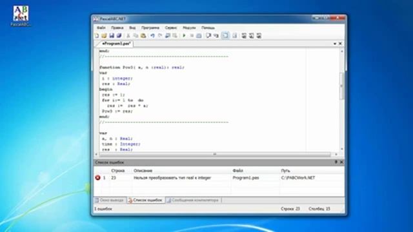Select the real to integer conversion error
The image size is (413, 232).
tap(172, 178)
